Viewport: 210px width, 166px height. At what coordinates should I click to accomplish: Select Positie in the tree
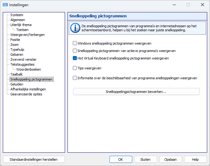point(15,40)
